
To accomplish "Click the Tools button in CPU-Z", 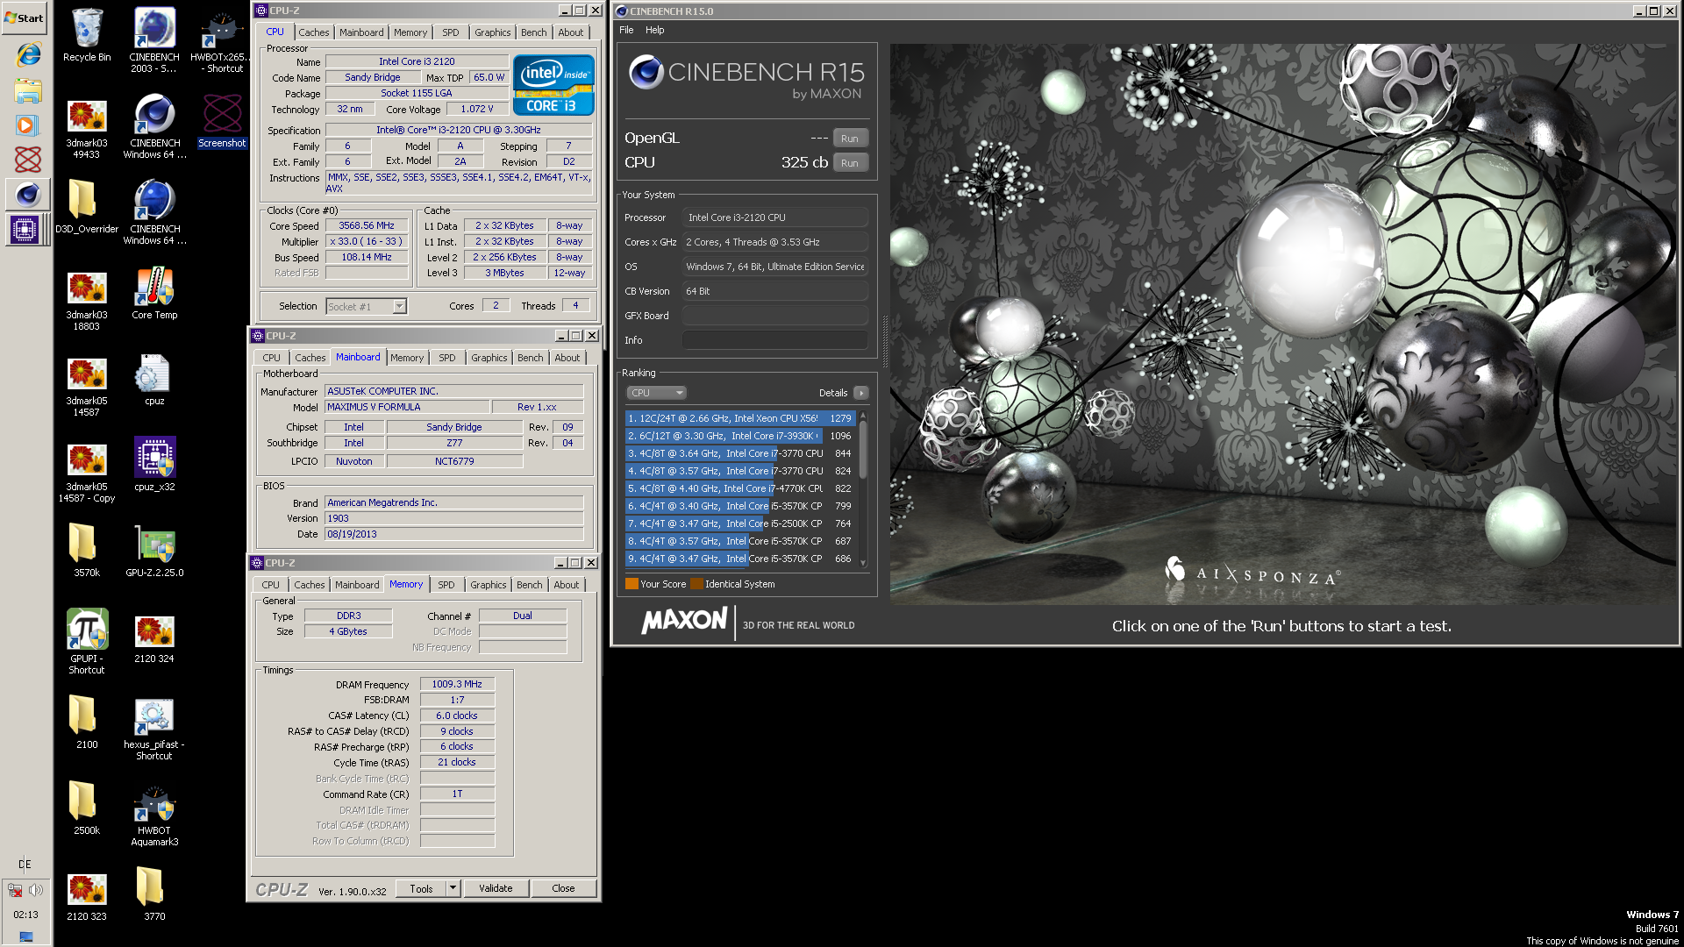I will (421, 888).
